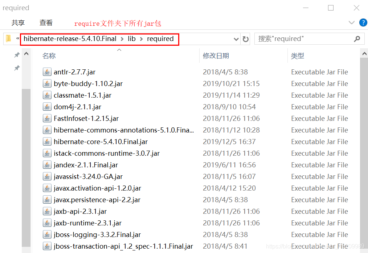Click the FastInfoset-1.2.15.jar file icon
368x253 pixels.
(x=47, y=118)
